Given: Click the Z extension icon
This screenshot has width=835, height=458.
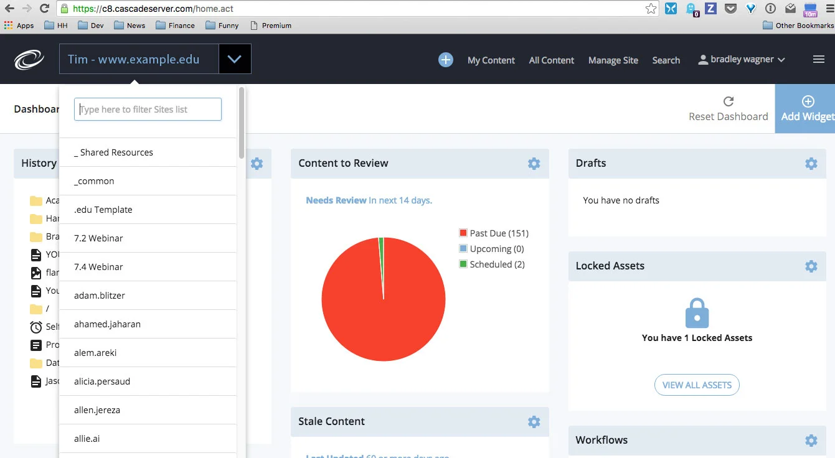Looking at the screenshot, I should tap(711, 9).
